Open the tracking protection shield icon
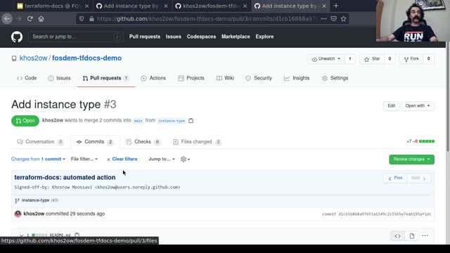This screenshot has height=253, width=450. 82,19
